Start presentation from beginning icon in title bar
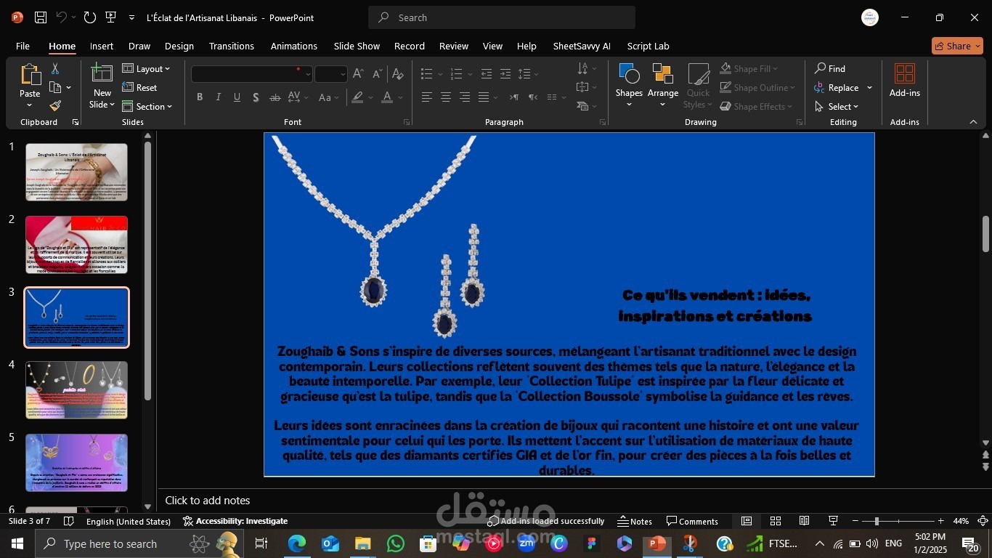 click(110, 17)
